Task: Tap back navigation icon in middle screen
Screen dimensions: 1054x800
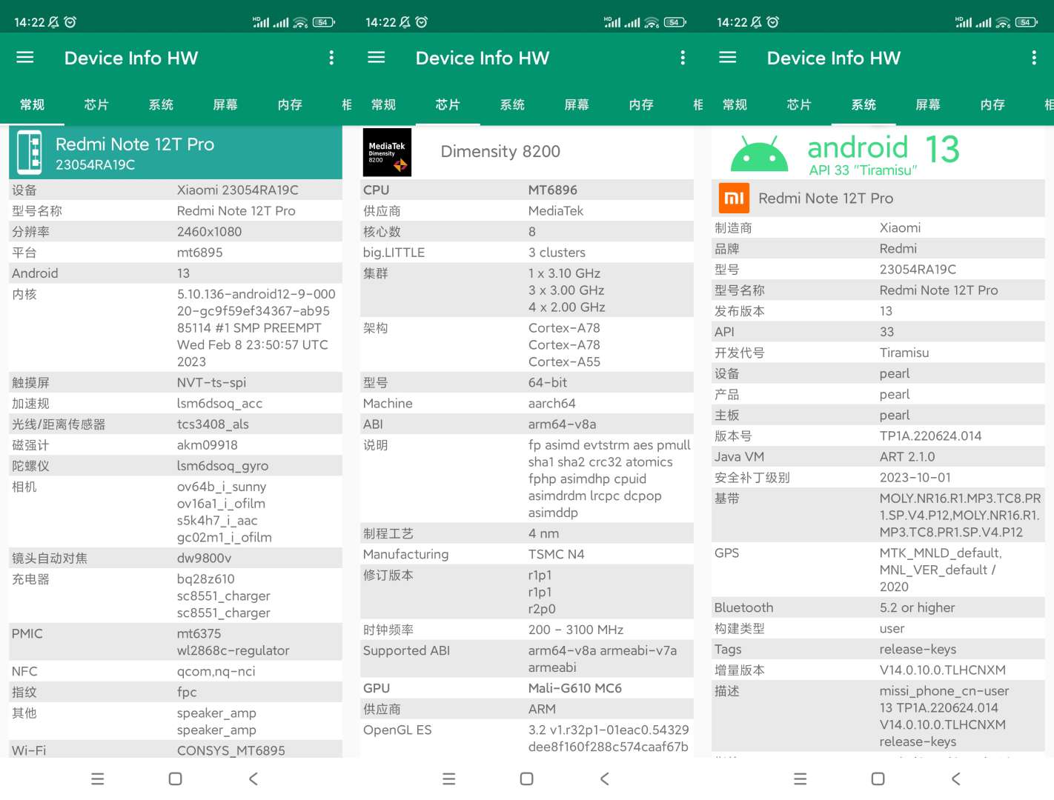Action: click(605, 779)
